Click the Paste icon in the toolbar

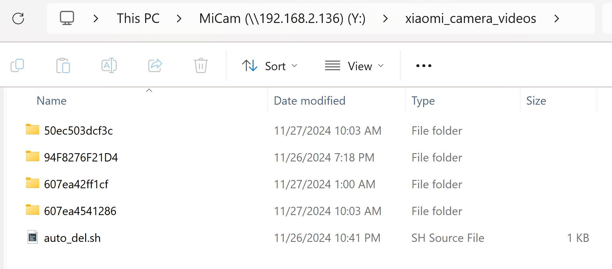(x=63, y=65)
